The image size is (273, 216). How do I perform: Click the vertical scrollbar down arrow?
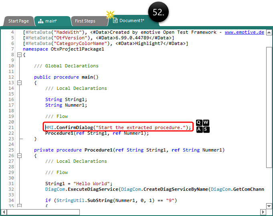pyautogui.click(x=269, y=206)
